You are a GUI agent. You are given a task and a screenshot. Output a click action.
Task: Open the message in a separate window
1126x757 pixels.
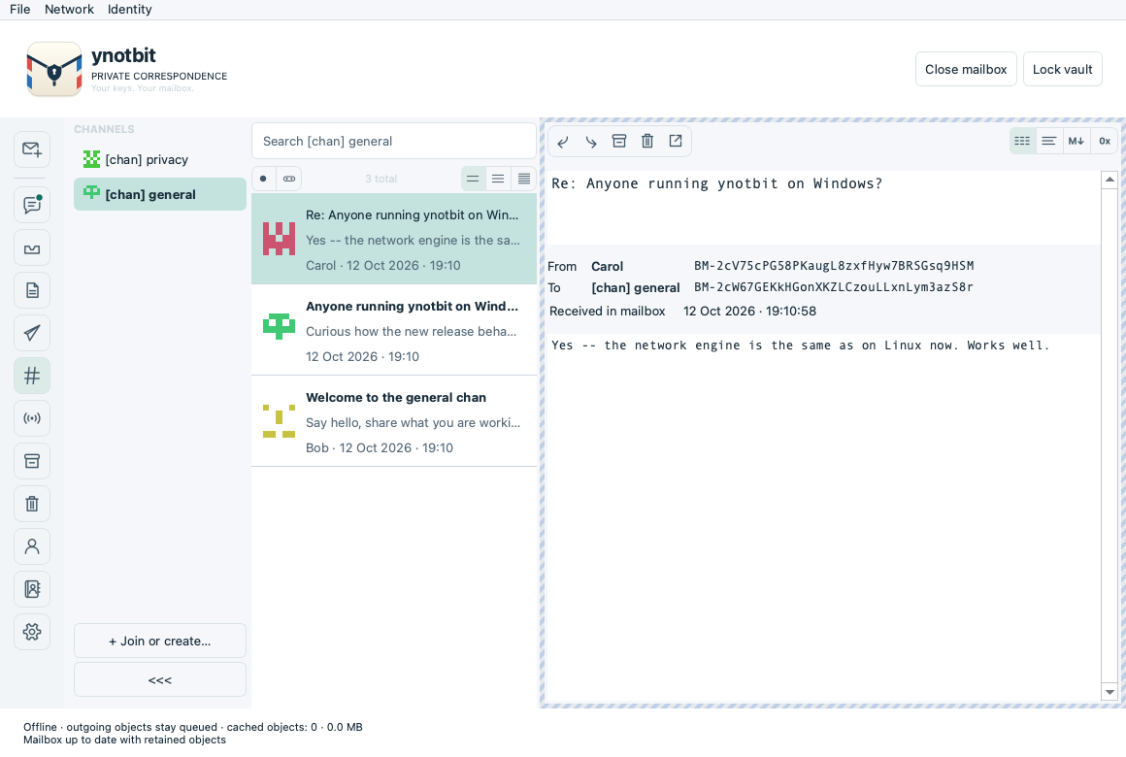(x=676, y=142)
